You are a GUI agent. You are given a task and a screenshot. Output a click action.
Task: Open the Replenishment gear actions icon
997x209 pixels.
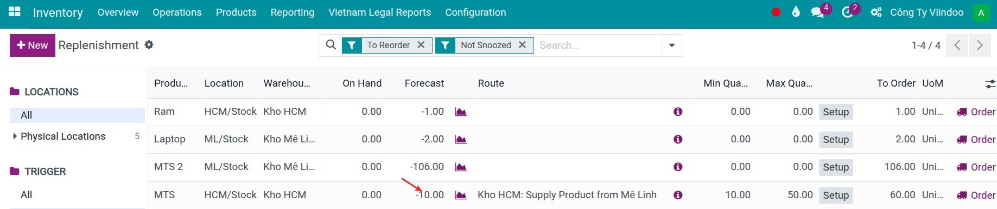click(x=149, y=45)
